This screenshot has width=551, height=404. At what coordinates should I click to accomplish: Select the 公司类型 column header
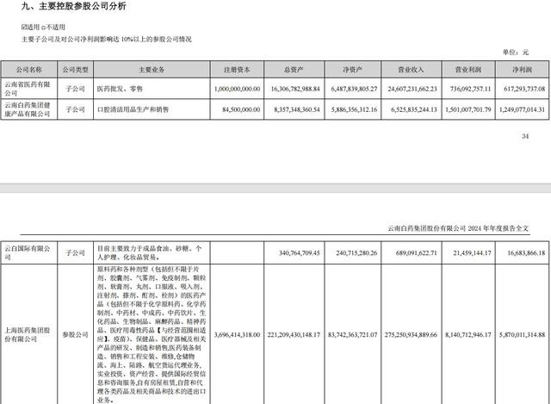75,70
